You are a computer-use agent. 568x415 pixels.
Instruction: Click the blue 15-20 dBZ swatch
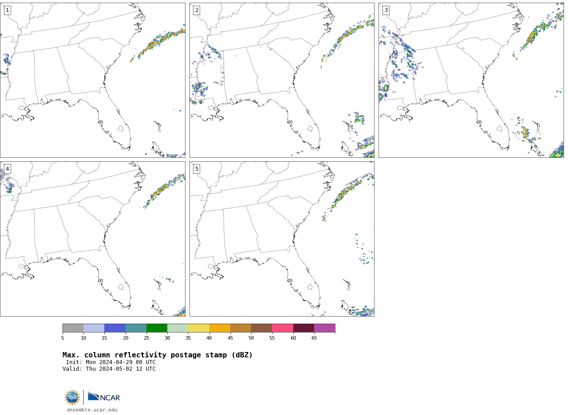[x=115, y=328]
